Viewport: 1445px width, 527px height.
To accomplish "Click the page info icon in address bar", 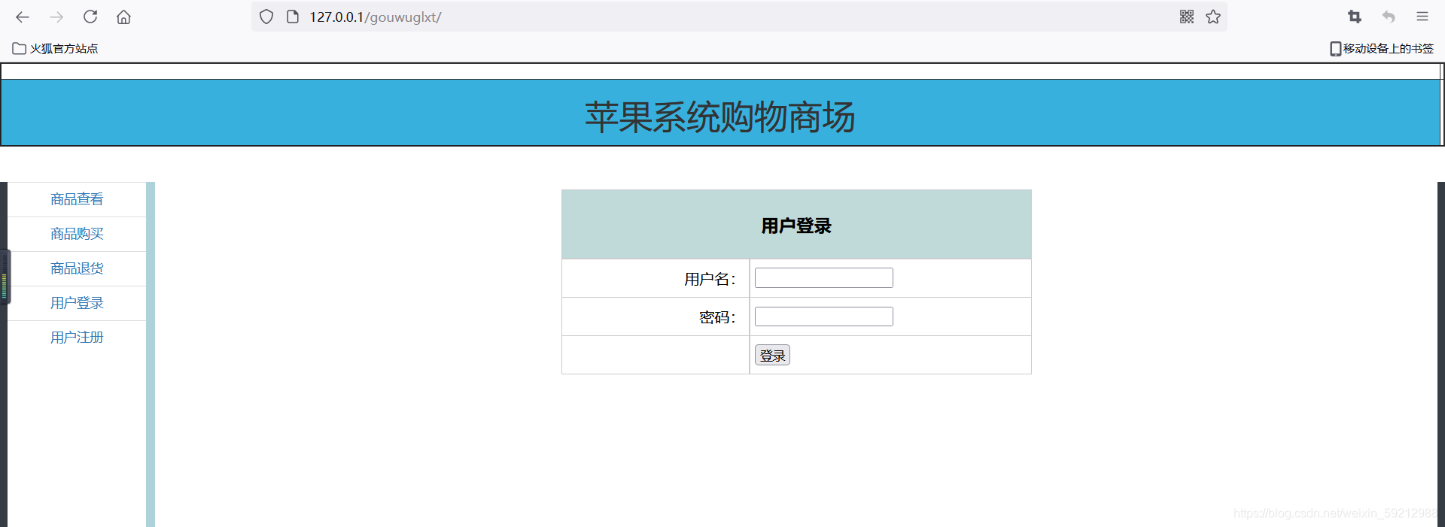I will point(293,17).
